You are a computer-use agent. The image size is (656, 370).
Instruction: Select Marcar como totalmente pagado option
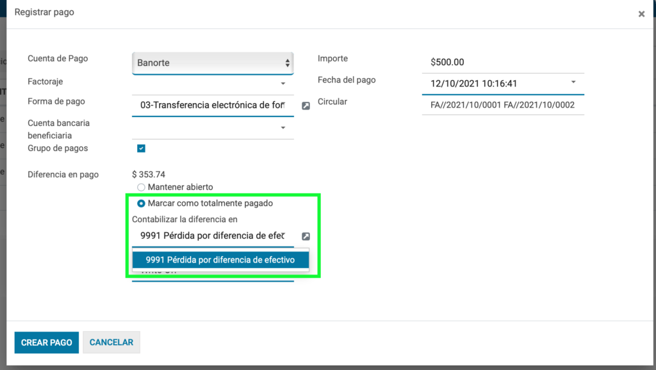tap(141, 204)
